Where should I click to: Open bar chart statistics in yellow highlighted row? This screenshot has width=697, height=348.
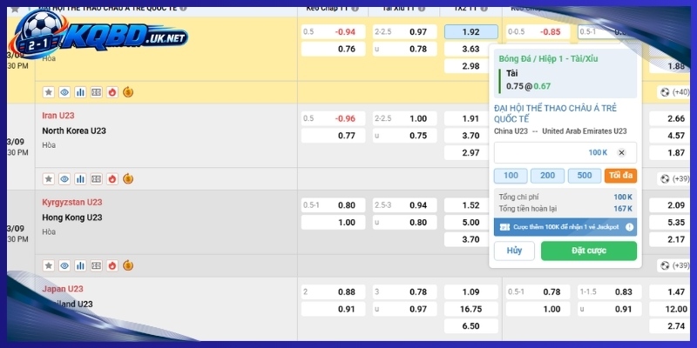coord(80,92)
